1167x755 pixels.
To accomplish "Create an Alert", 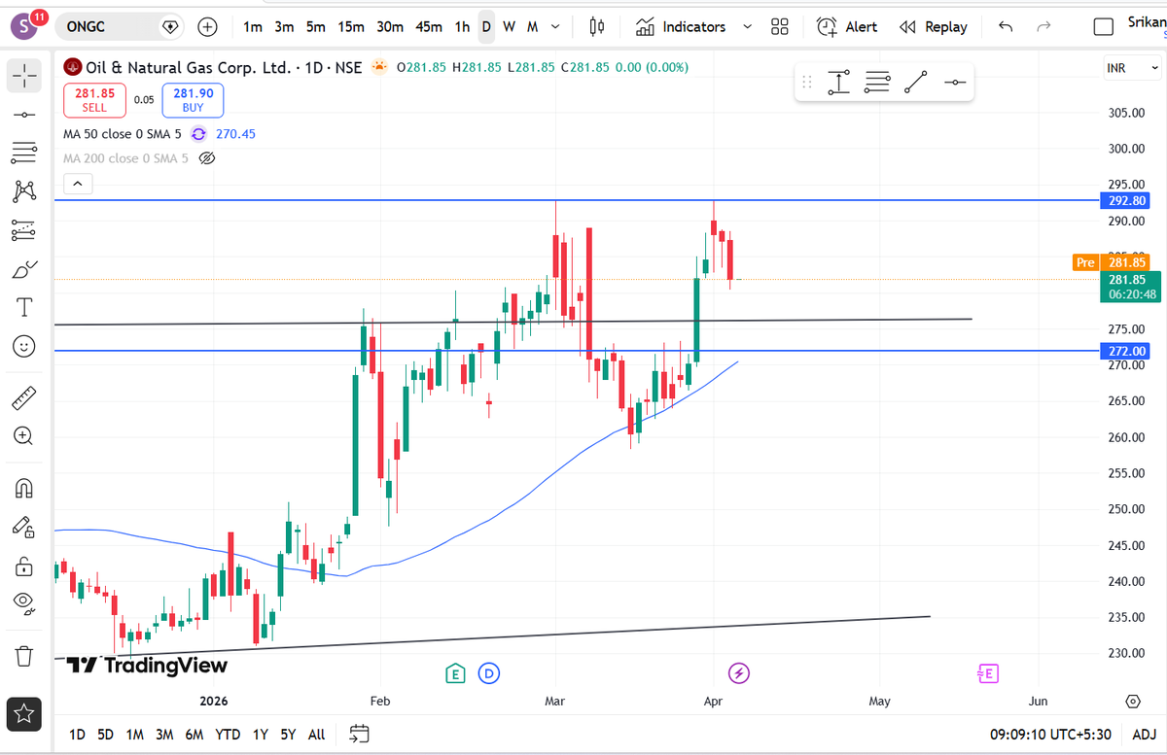I will pos(847,27).
